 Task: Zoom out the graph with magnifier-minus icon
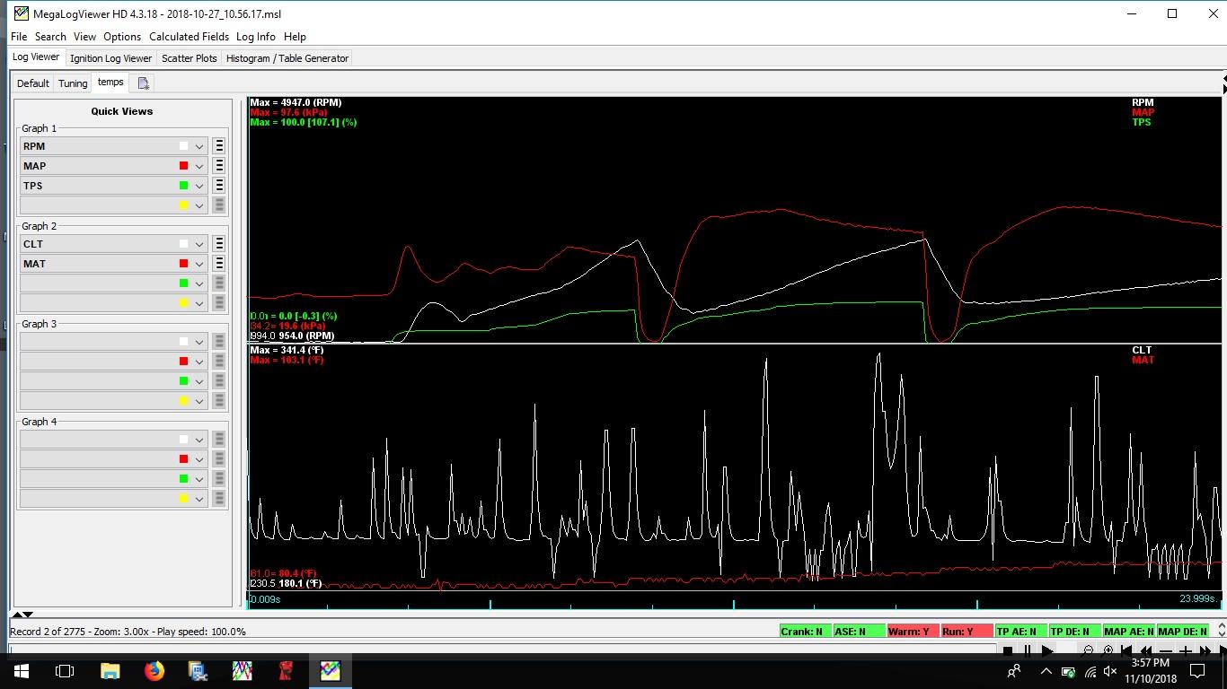[1087, 651]
